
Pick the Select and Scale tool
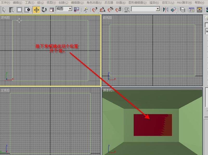click(x=52, y=10)
